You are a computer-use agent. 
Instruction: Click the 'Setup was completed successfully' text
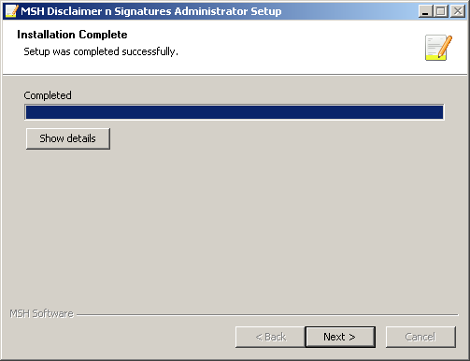point(101,51)
